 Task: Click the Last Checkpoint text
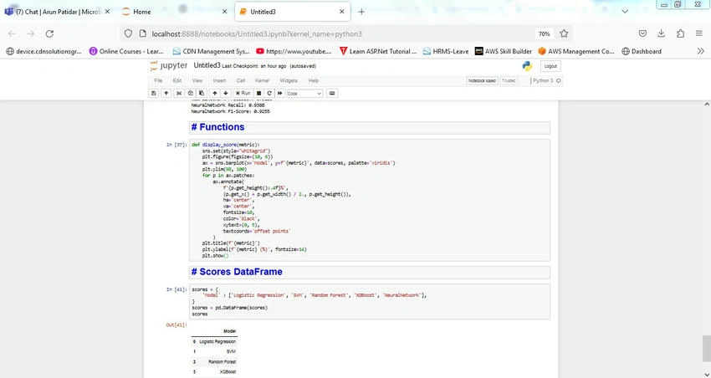coord(254,66)
